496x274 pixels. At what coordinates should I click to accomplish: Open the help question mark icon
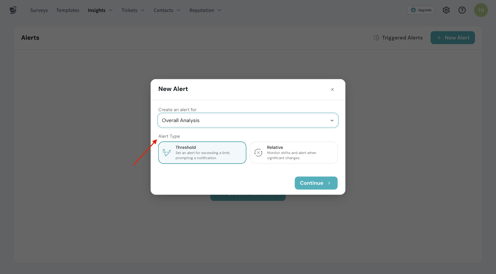pos(462,10)
